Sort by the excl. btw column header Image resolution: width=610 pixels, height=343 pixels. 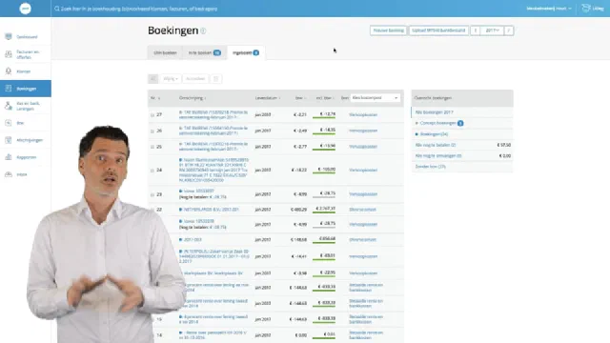point(325,98)
